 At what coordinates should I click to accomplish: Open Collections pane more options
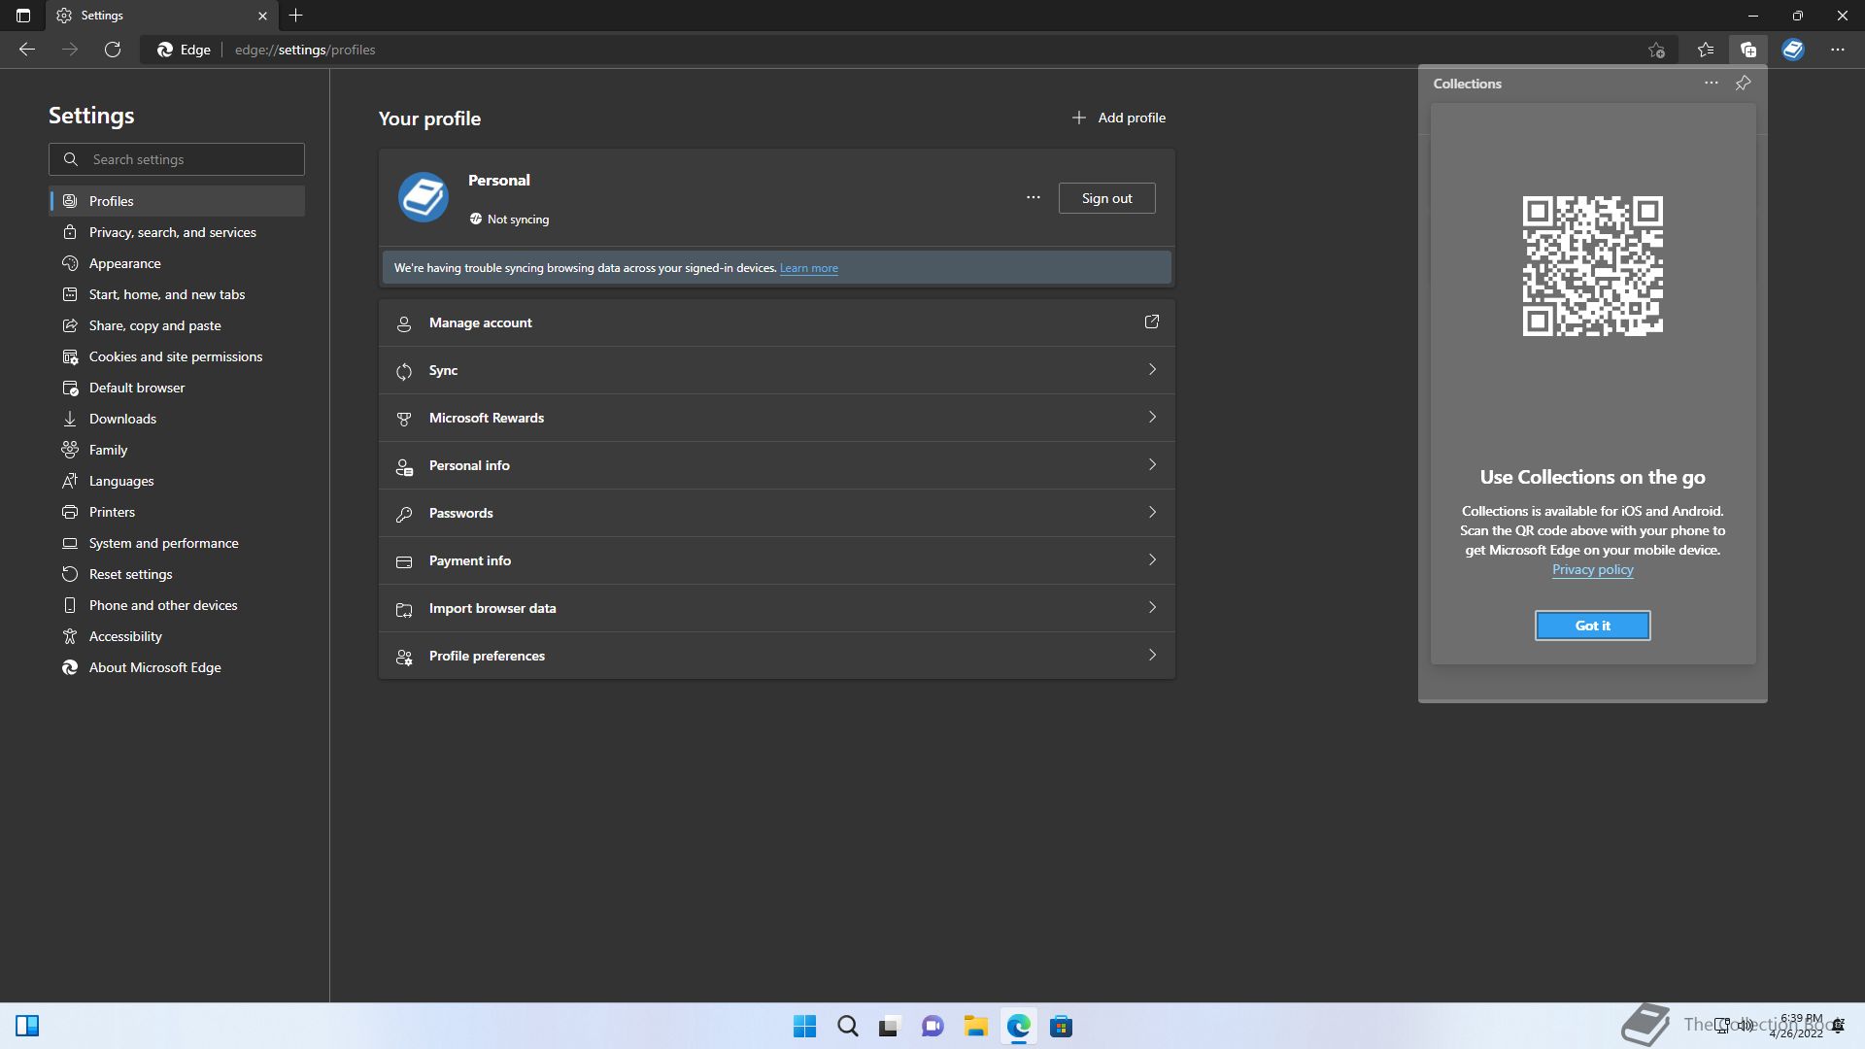pos(1712,84)
